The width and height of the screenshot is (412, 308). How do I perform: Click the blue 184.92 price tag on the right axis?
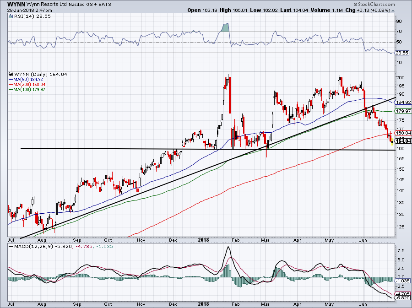(x=404, y=102)
